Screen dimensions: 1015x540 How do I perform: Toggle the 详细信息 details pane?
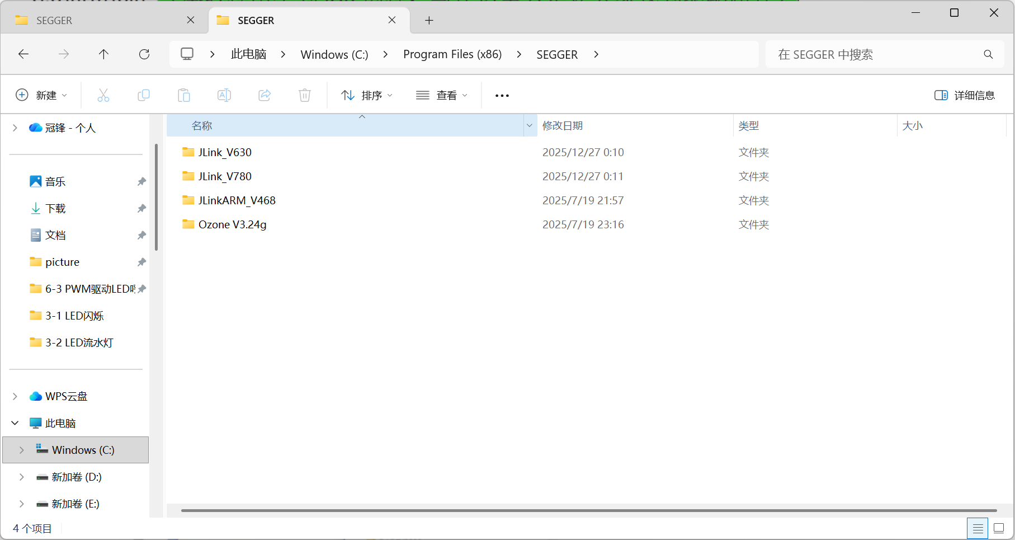tap(965, 95)
